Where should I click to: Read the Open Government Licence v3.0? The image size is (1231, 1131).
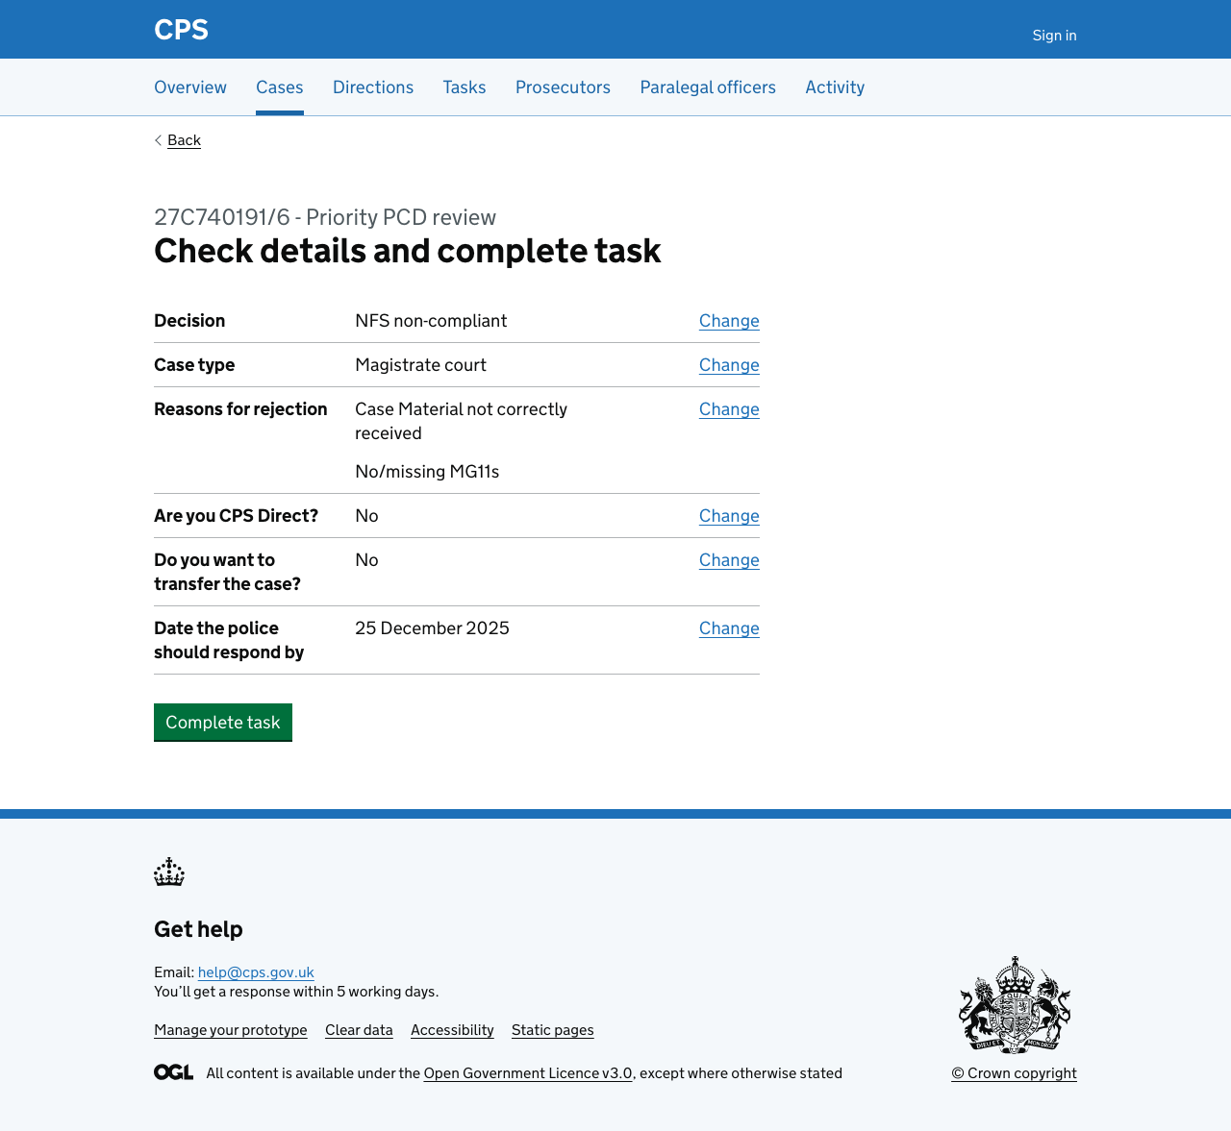pyautogui.click(x=528, y=1072)
